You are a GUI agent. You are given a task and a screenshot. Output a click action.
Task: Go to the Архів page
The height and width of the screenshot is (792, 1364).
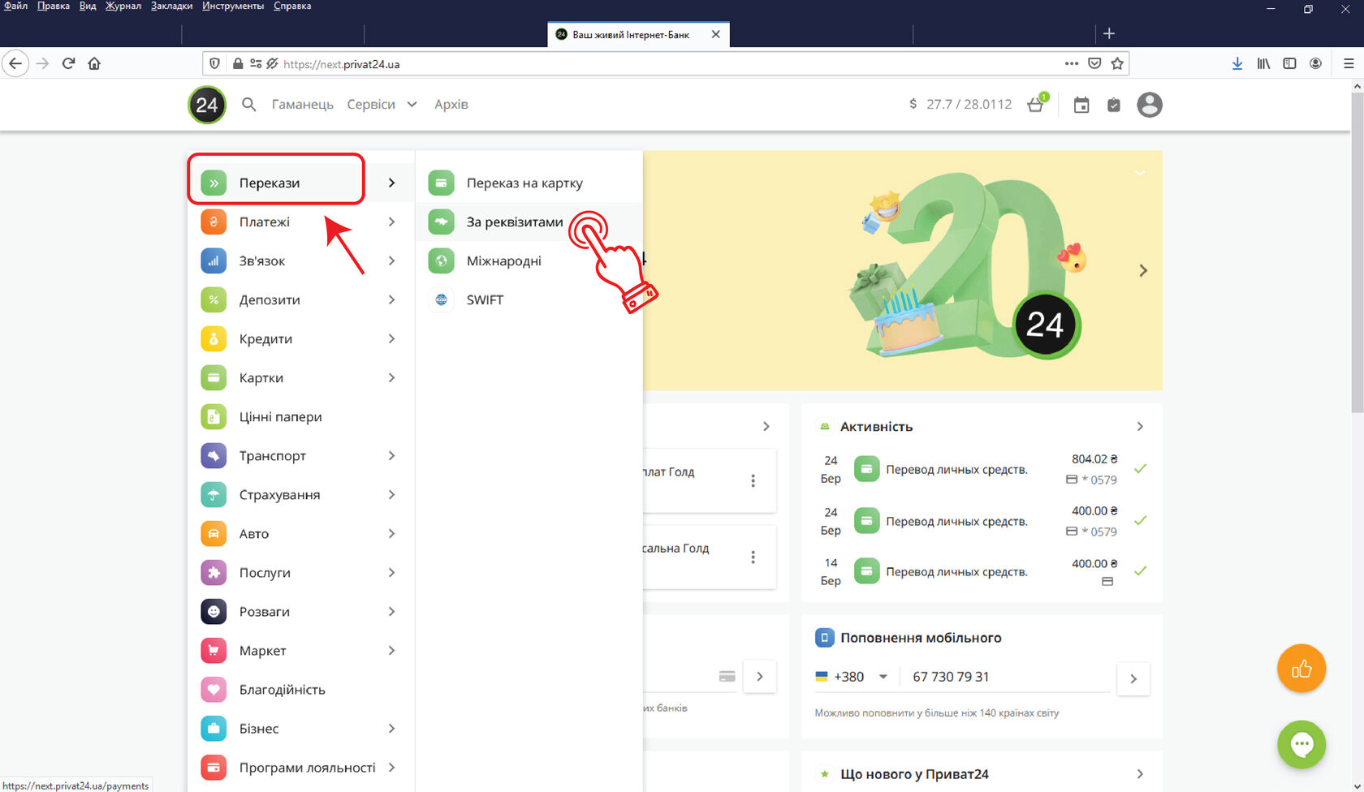pos(451,105)
